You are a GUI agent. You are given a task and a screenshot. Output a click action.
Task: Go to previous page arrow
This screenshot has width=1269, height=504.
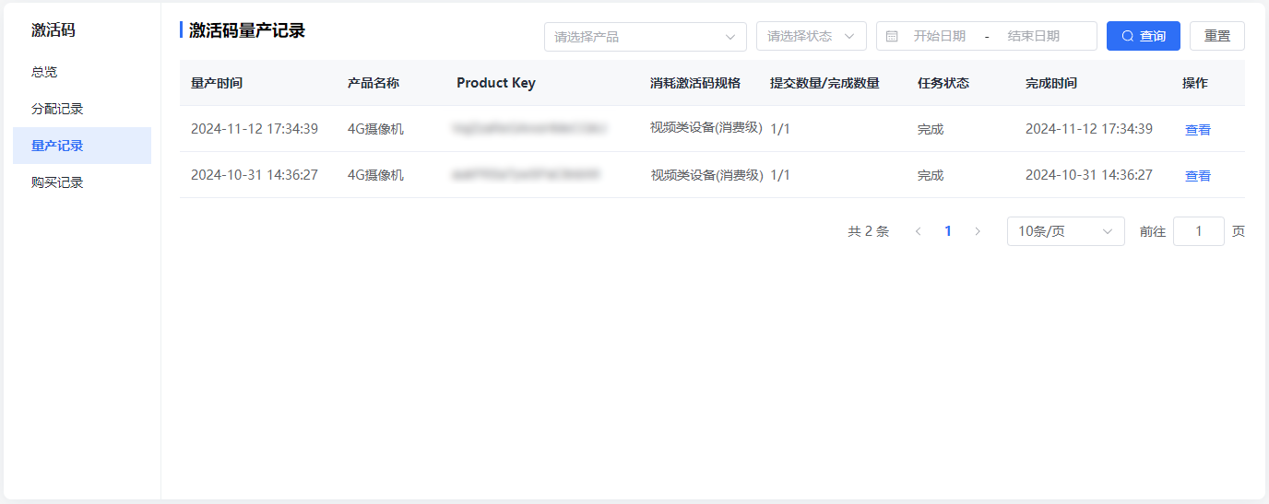click(918, 231)
